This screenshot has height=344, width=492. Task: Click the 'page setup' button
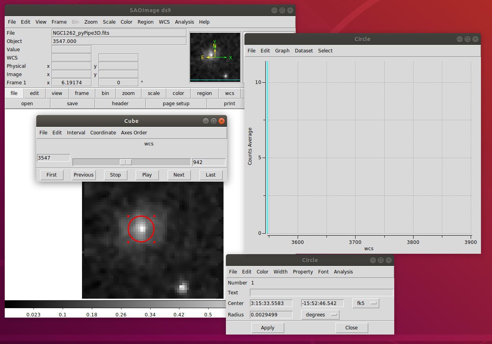(176, 104)
